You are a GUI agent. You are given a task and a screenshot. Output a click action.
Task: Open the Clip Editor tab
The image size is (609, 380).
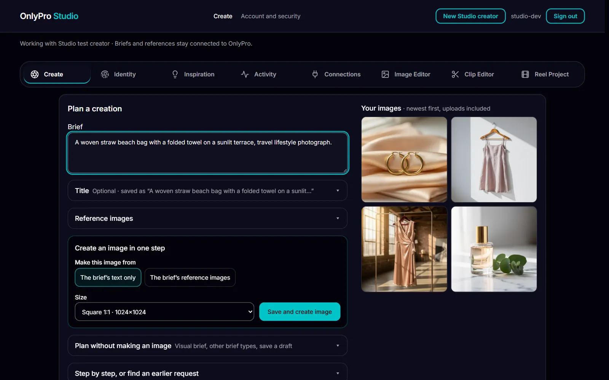coord(477,74)
